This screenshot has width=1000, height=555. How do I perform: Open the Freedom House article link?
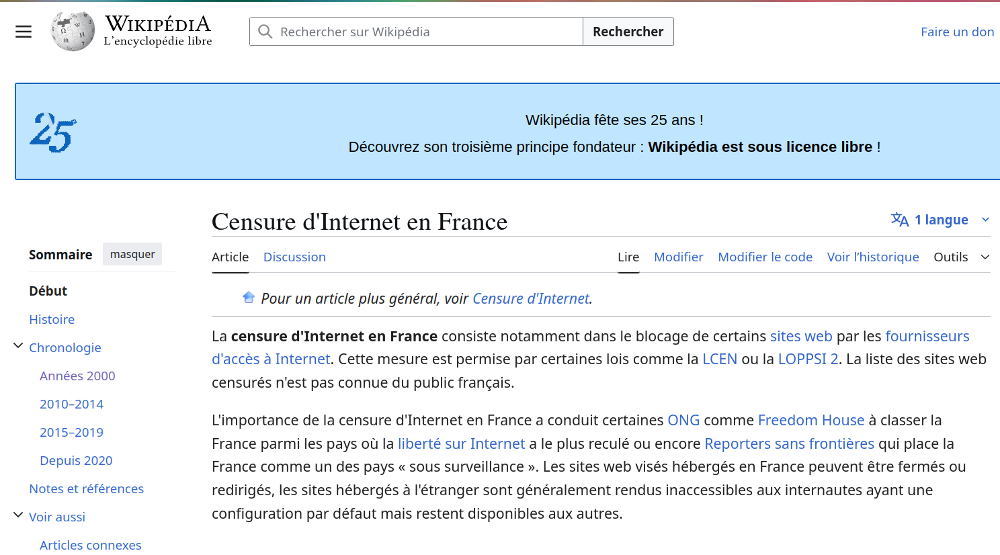[810, 420]
